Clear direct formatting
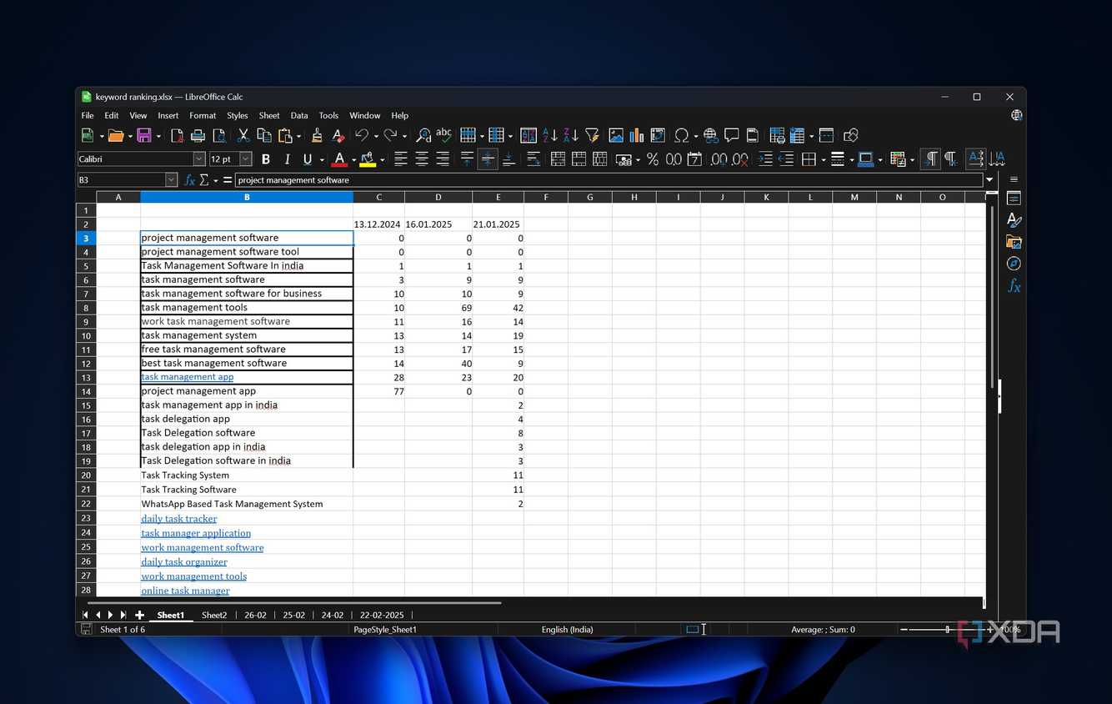 coord(338,135)
